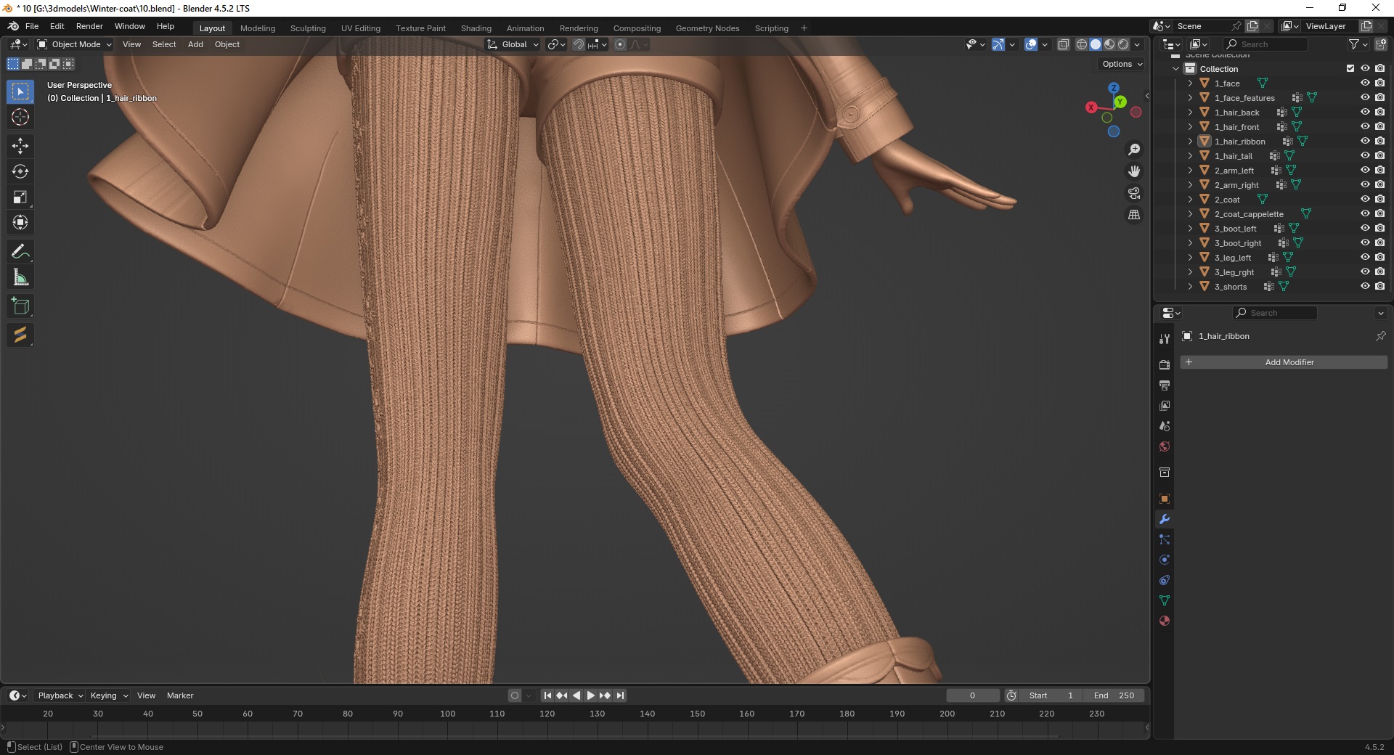This screenshot has height=755, width=1394.
Task: Select the Add Cube tool
Action: click(20, 306)
